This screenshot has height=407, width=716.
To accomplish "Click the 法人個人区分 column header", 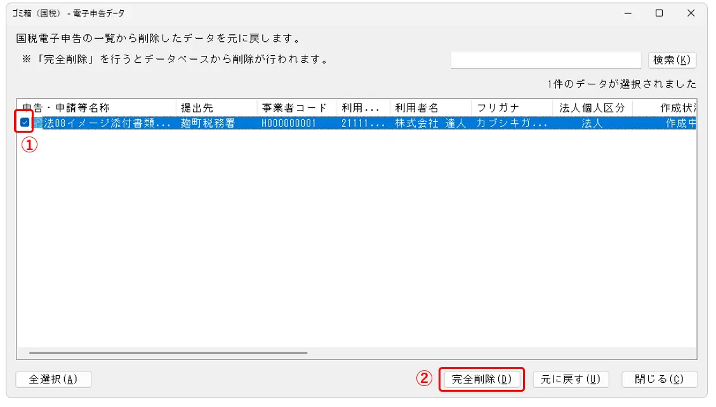I will (x=592, y=108).
